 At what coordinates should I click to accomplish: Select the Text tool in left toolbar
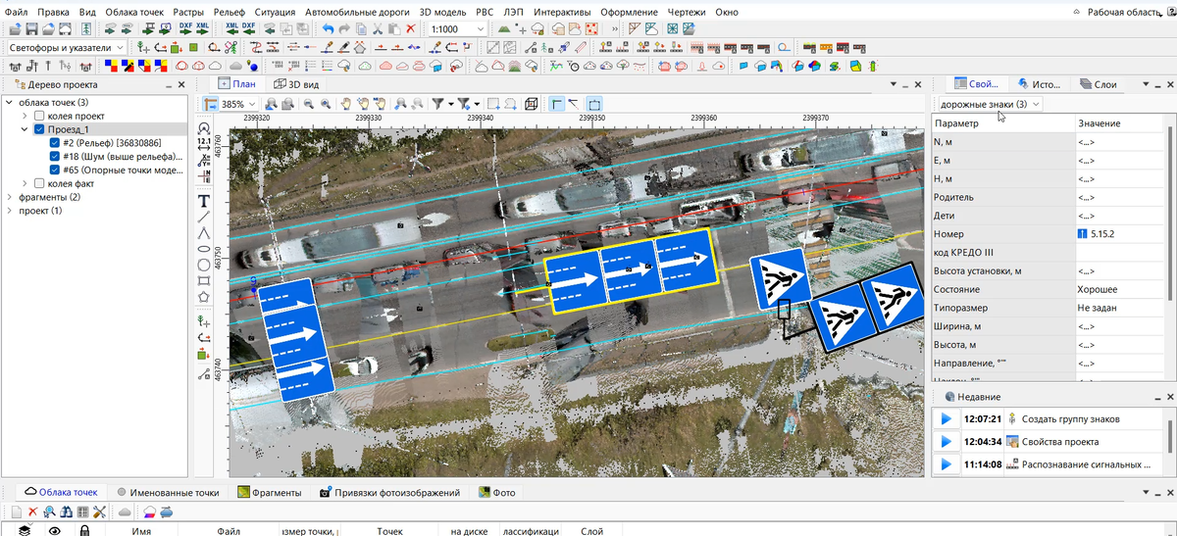click(x=204, y=199)
